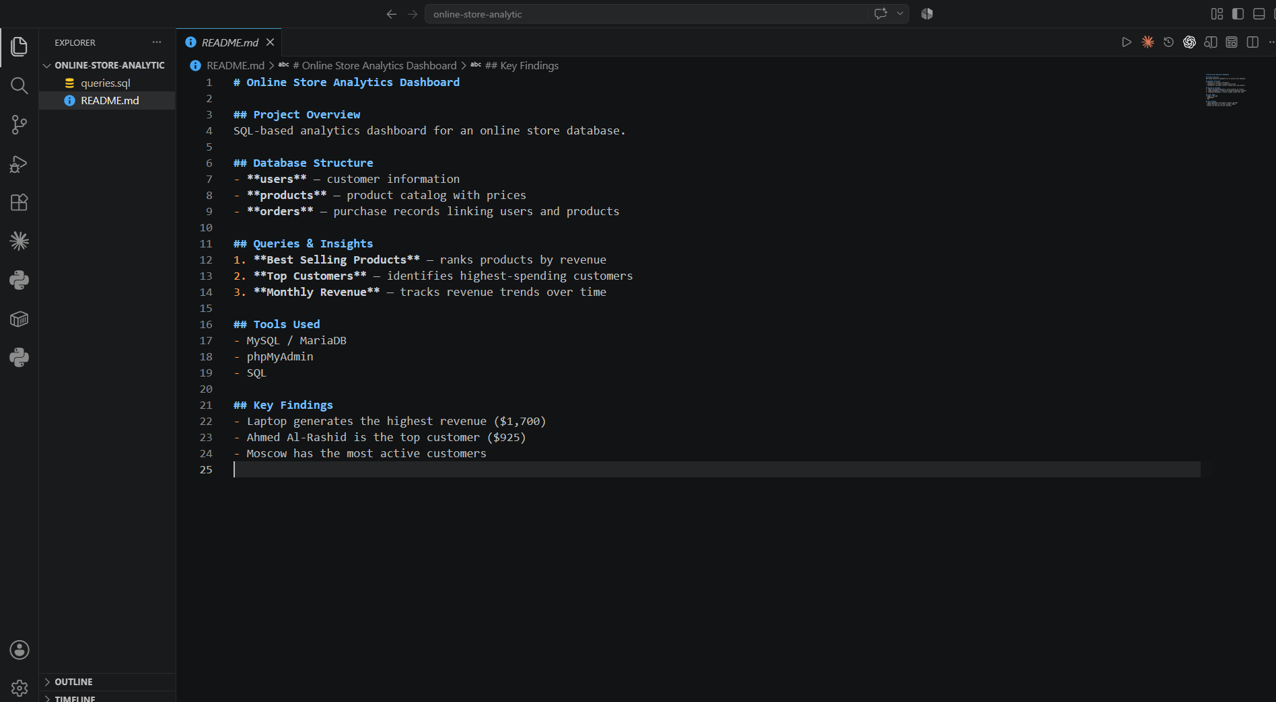This screenshot has width=1276, height=702.
Task: Toggle the bottom panel visibility
Action: (1259, 13)
